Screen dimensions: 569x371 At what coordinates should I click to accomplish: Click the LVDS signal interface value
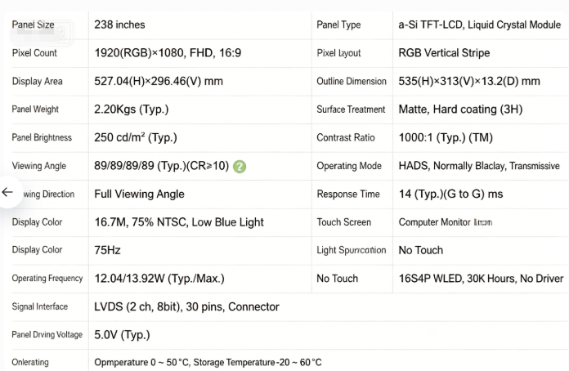(x=186, y=306)
